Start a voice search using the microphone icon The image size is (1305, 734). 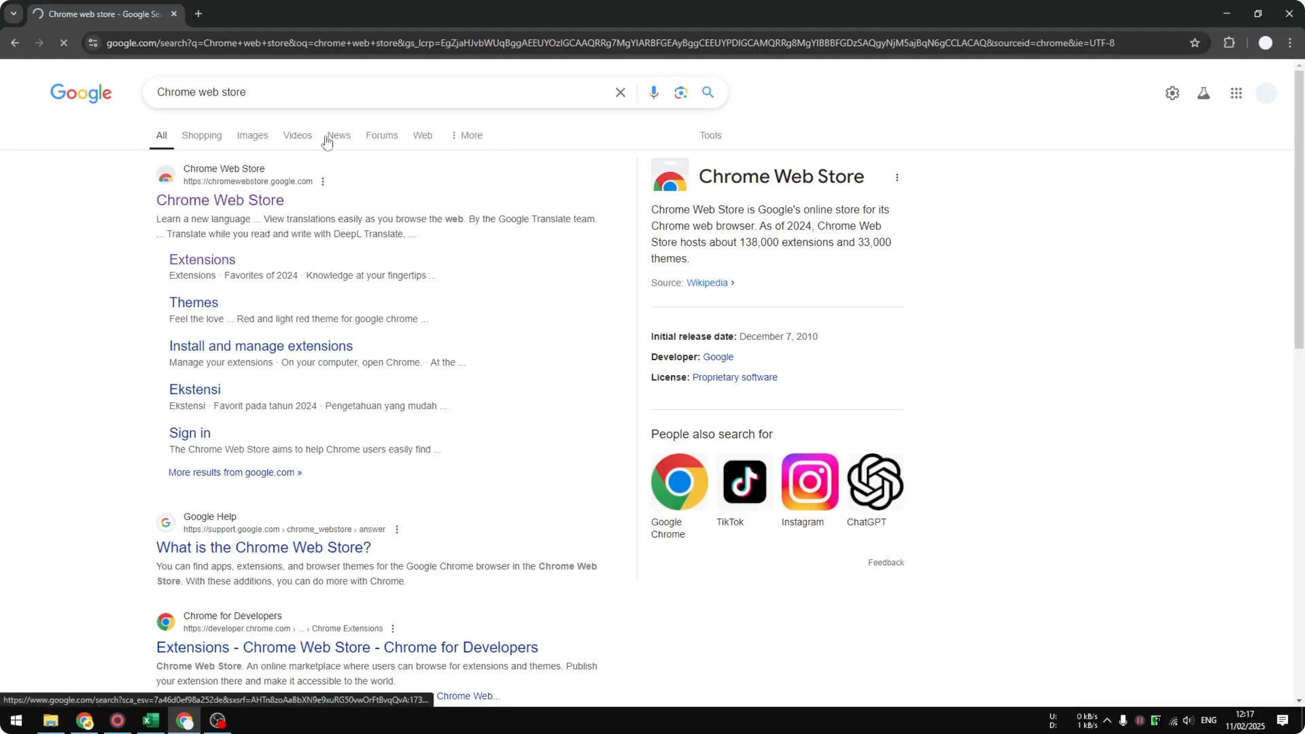pos(654,92)
